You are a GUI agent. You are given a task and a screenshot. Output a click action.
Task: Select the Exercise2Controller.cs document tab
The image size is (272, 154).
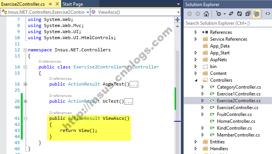tap(23, 4)
